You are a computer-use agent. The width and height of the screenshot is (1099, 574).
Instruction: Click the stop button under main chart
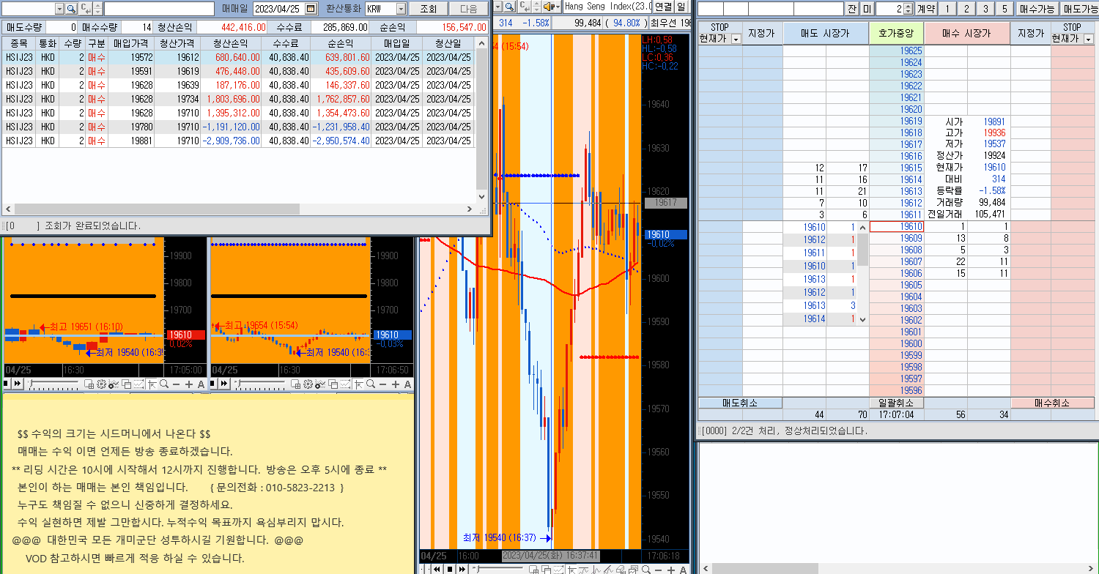[451, 569]
